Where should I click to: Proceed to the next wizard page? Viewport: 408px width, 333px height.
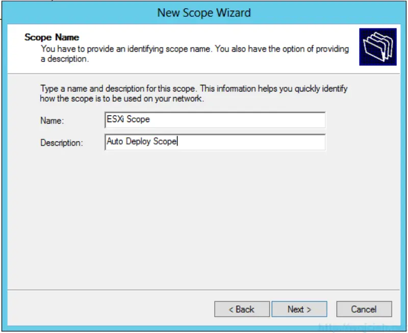pos(299,309)
